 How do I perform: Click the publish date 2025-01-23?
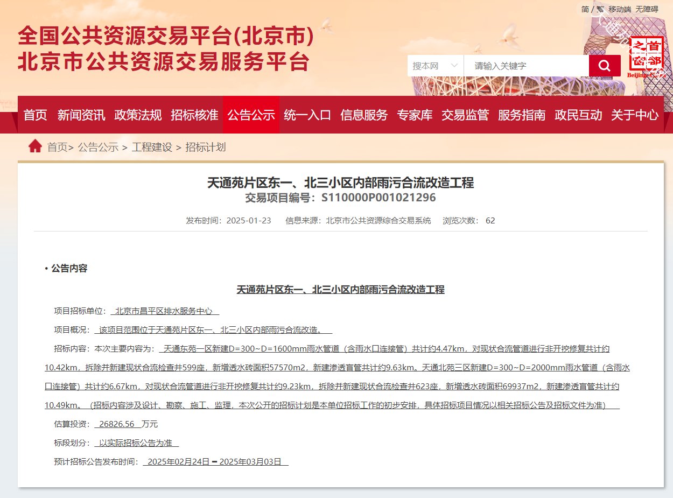249,221
